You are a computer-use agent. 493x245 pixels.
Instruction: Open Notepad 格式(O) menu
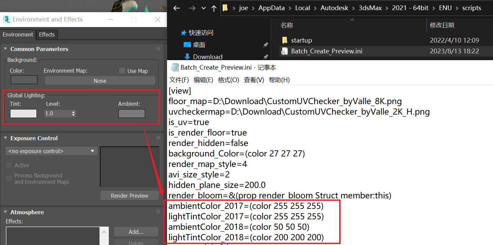pos(228,80)
